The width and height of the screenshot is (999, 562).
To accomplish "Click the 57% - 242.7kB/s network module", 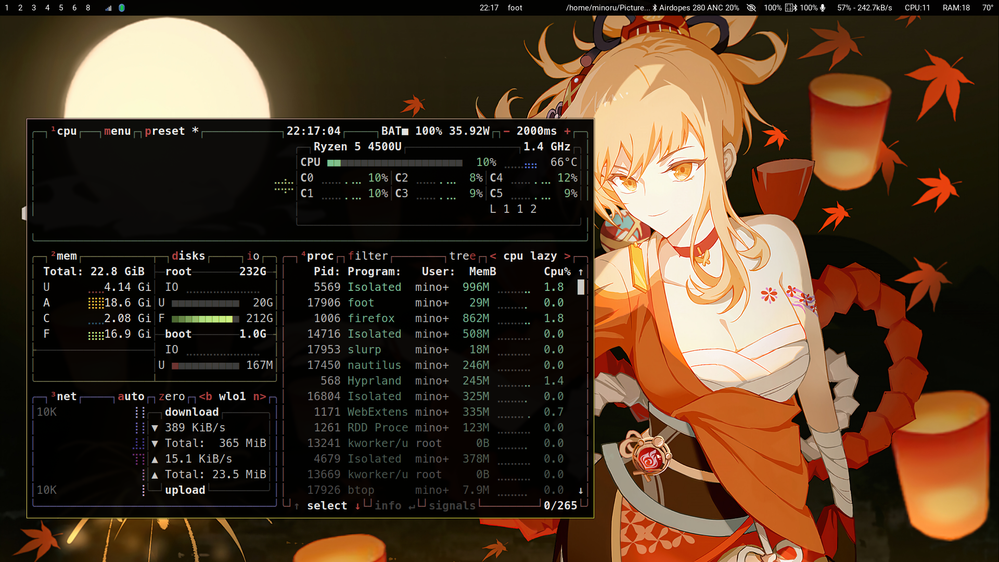I will tap(864, 8).
